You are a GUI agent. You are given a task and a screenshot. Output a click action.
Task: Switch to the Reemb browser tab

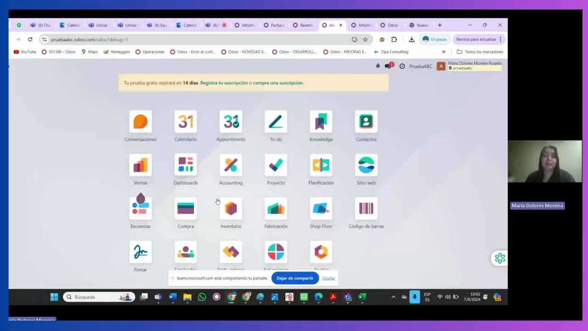pos(303,25)
